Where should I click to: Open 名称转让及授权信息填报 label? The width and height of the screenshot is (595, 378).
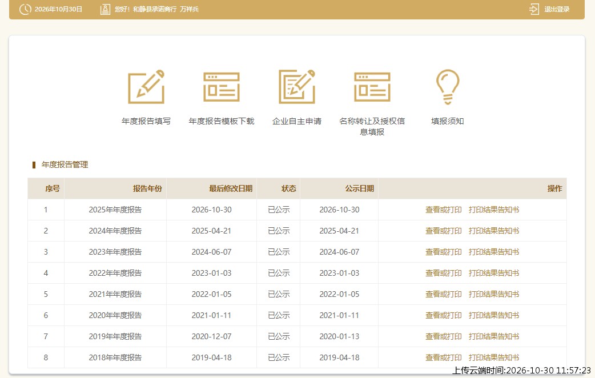point(372,126)
